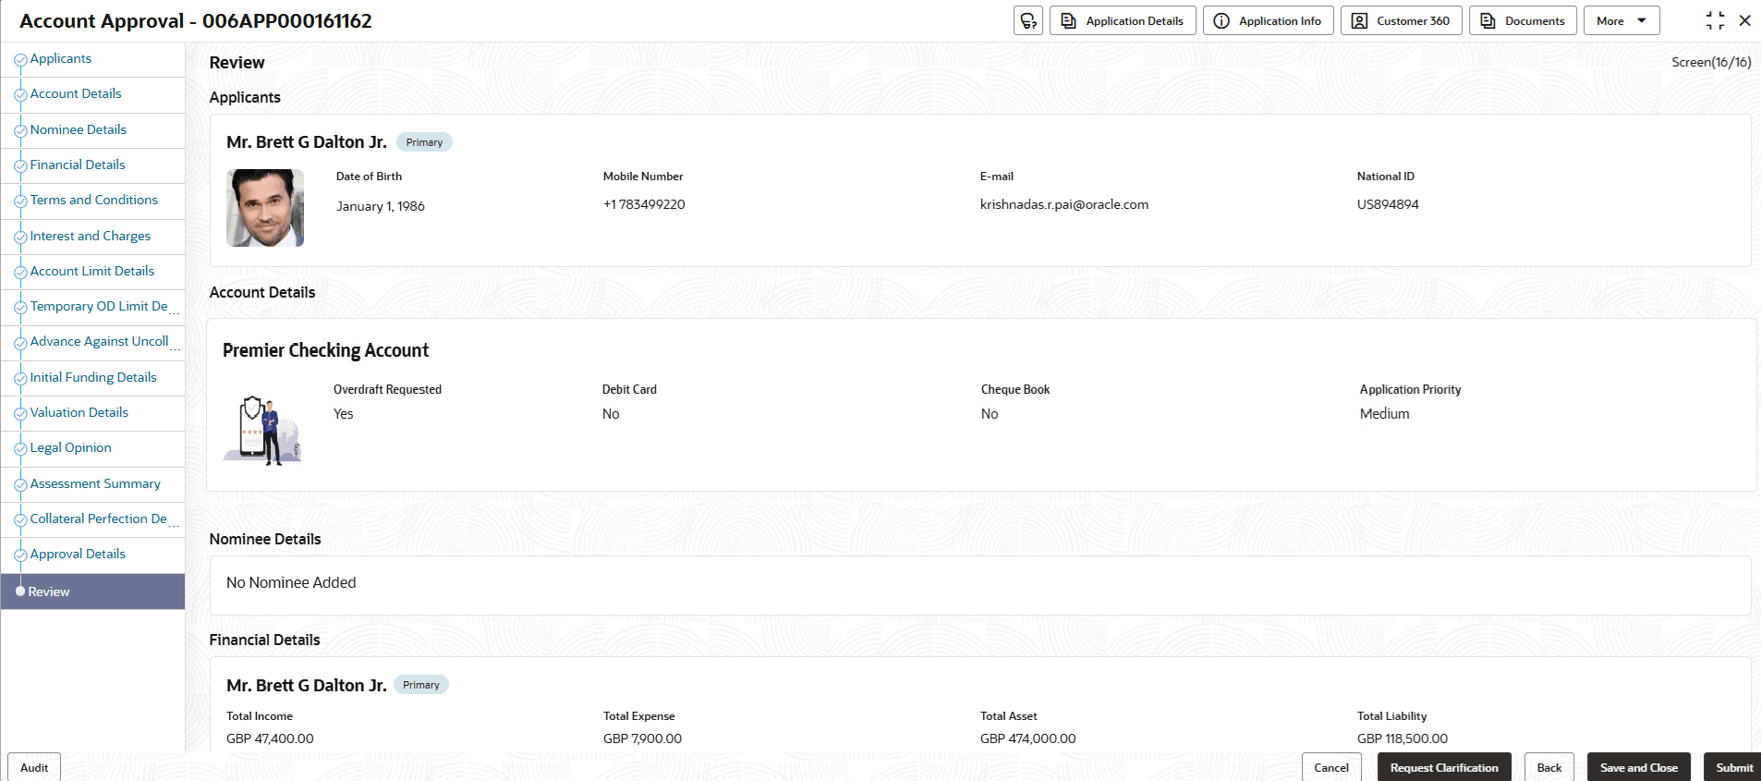Open Application Details

point(1123,20)
